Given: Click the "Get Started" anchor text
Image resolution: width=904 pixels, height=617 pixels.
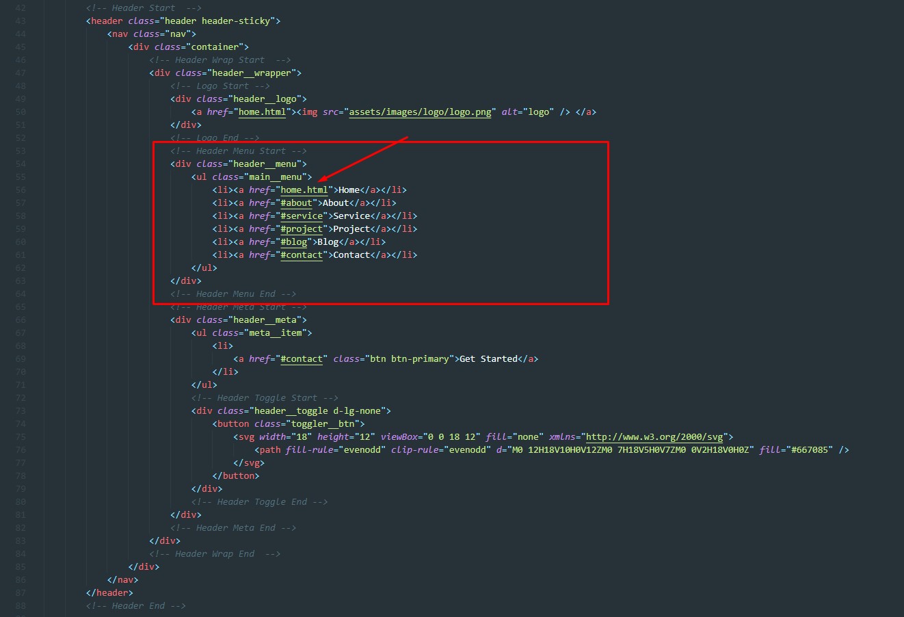Looking at the screenshot, I should [x=489, y=359].
